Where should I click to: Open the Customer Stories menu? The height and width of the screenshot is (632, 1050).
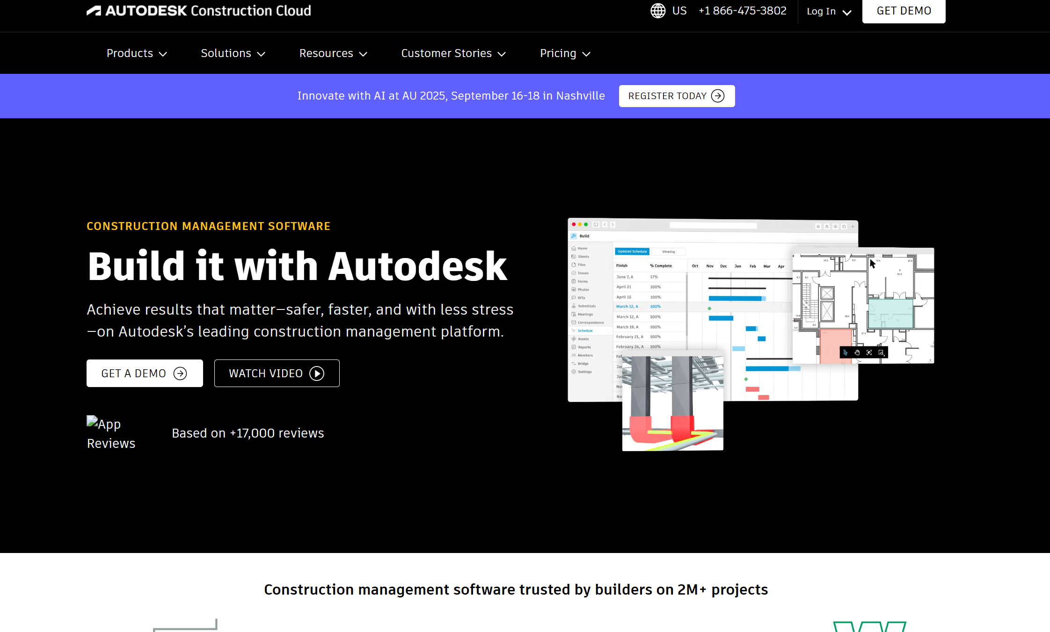[x=453, y=53]
